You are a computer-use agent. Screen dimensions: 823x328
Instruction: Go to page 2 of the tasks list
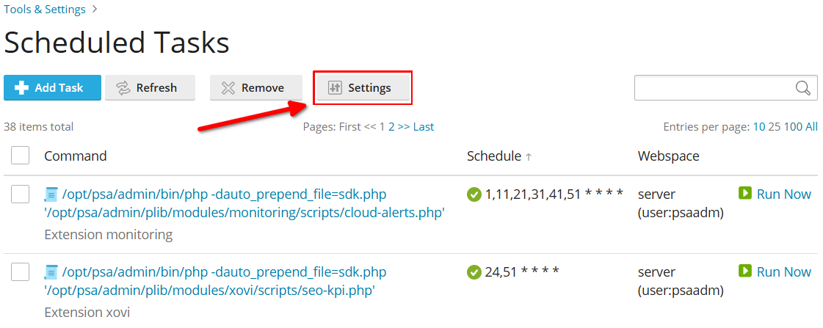[x=391, y=126]
